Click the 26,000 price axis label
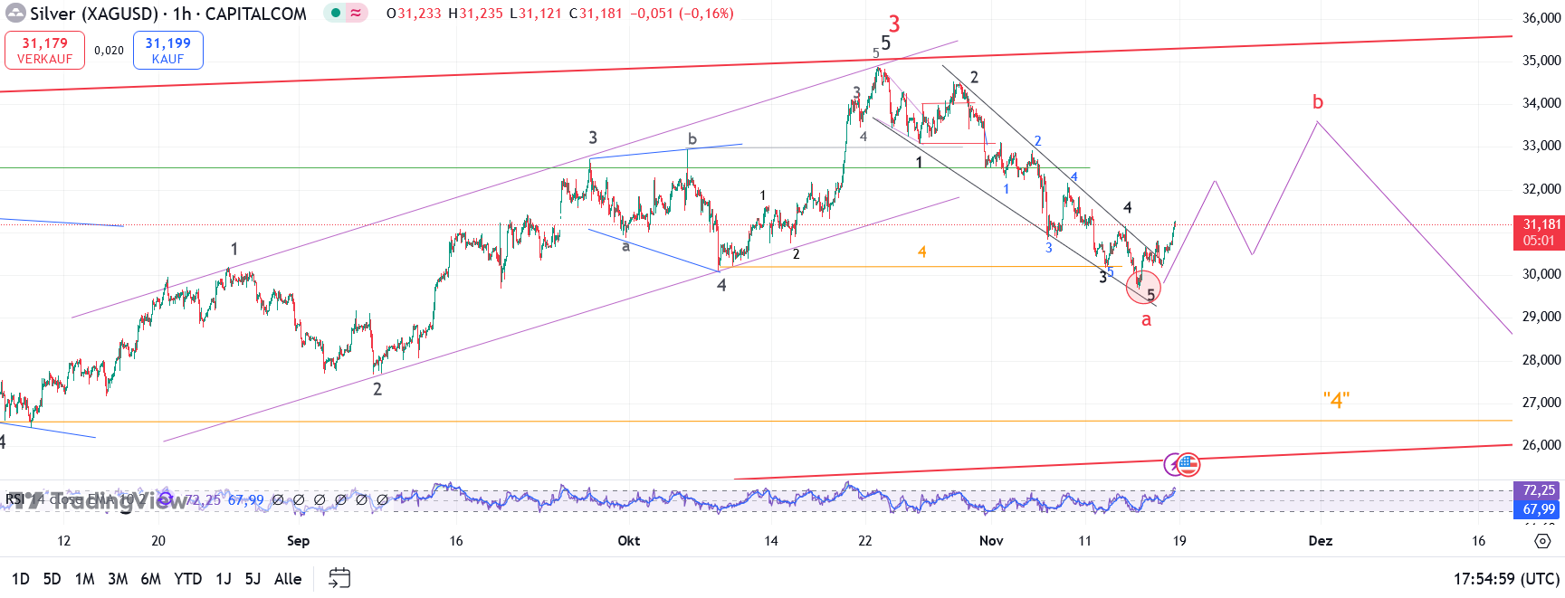Image resolution: width=1565 pixels, height=598 pixels. pos(1541,445)
